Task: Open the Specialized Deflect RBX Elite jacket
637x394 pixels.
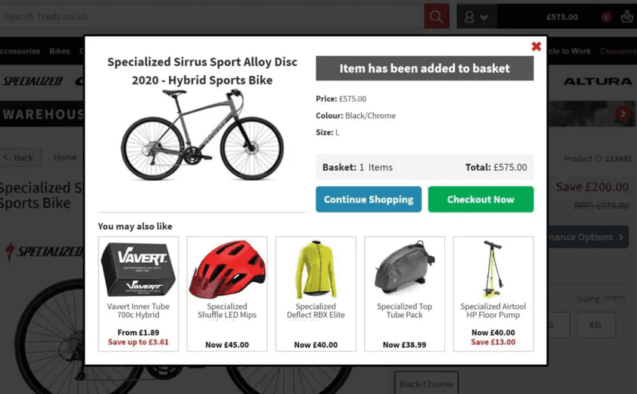Action: [315, 269]
